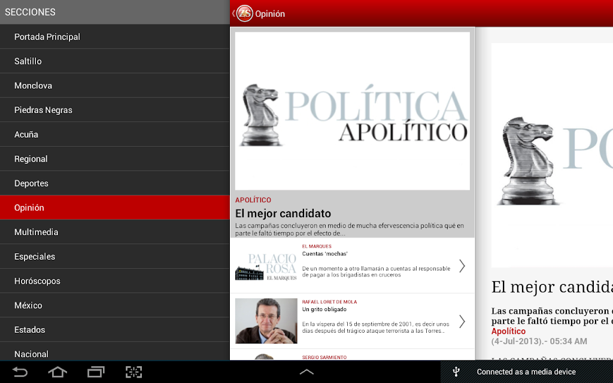This screenshot has width=613, height=383.
Task: Tap the ZS app logo icon
Action: pyautogui.click(x=245, y=14)
